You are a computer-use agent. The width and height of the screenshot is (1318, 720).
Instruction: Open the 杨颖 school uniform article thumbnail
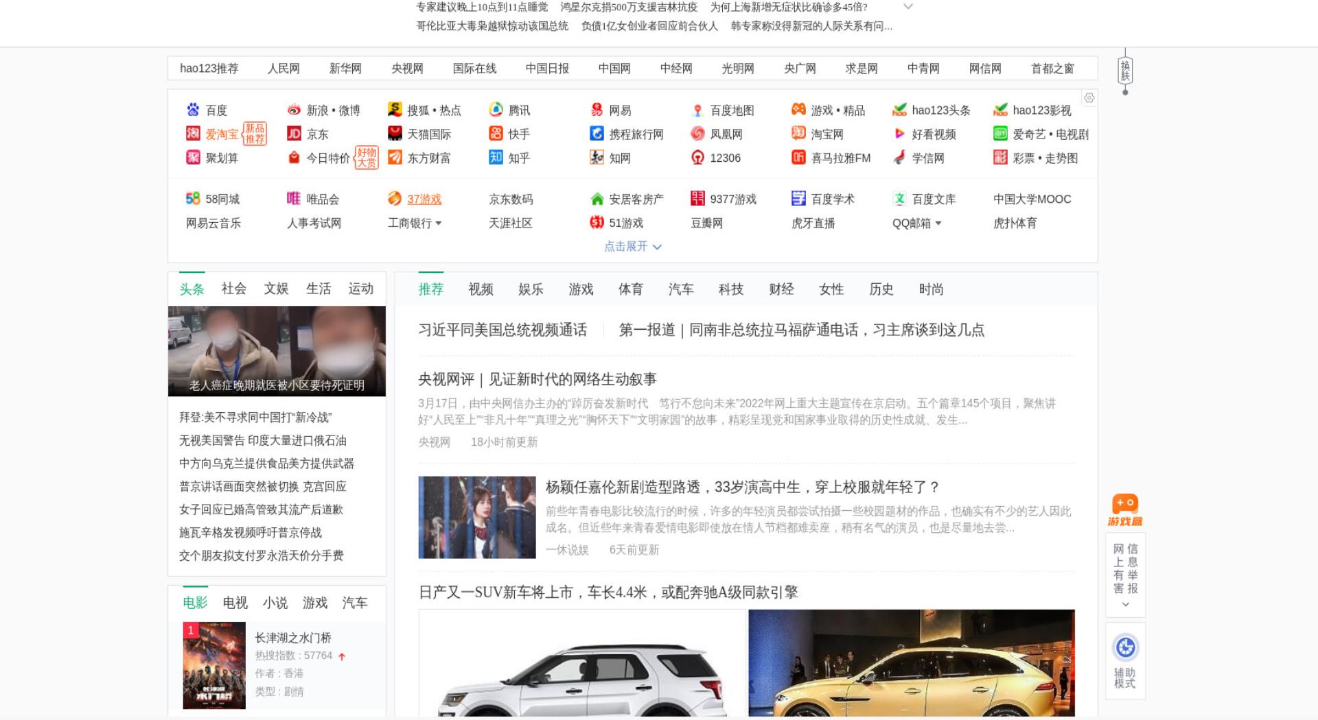(x=477, y=517)
